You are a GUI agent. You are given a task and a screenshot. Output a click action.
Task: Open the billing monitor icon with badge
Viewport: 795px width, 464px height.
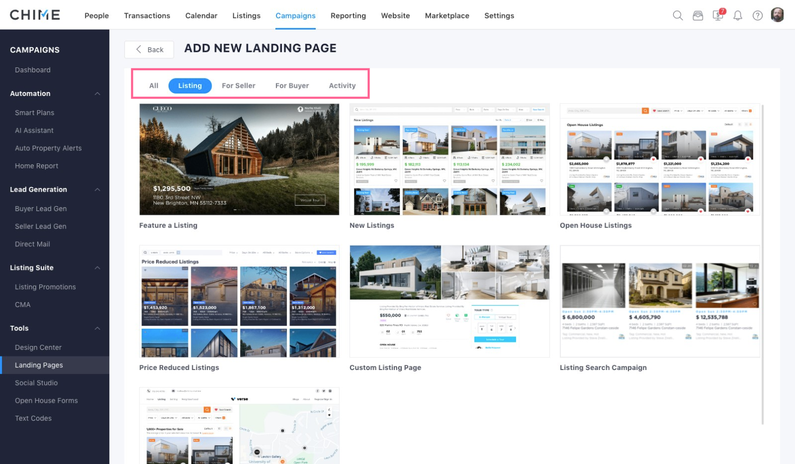point(718,15)
